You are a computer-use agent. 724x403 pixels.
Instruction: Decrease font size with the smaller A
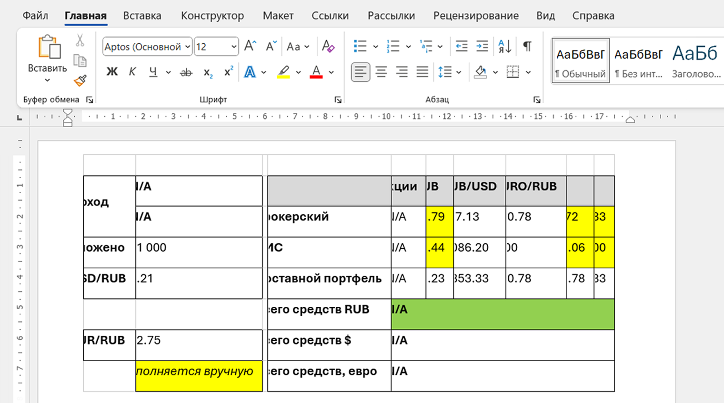click(x=271, y=46)
